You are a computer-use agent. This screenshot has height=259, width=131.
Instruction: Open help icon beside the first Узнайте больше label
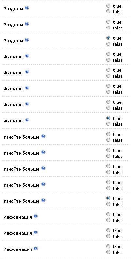tap(43, 136)
